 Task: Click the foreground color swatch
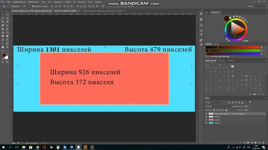click(x=4, y=55)
